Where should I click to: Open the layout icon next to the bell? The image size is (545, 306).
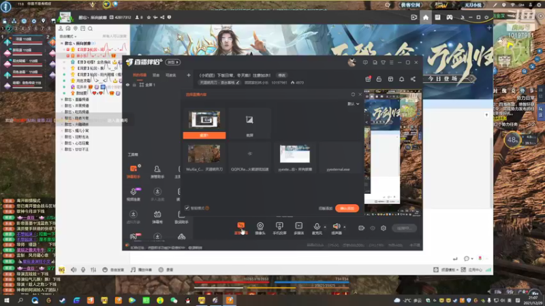tap(390, 79)
